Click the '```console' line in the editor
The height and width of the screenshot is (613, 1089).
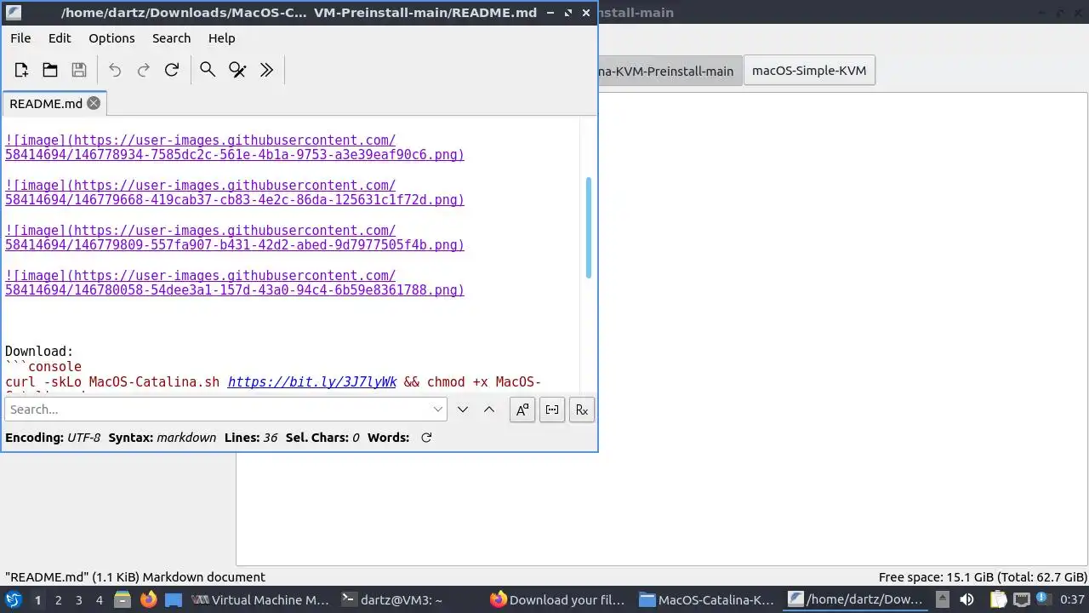point(43,367)
